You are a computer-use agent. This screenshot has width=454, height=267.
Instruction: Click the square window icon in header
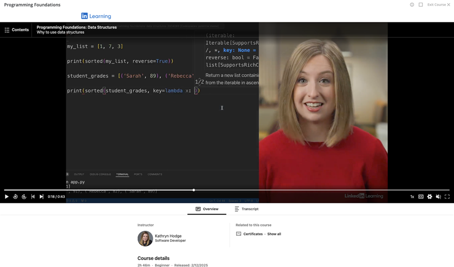pyautogui.click(x=420, y=5)
